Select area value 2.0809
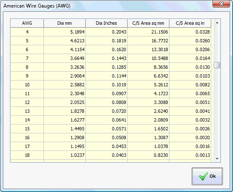Screen dimensions: 233x192 (x=149, y=120)
